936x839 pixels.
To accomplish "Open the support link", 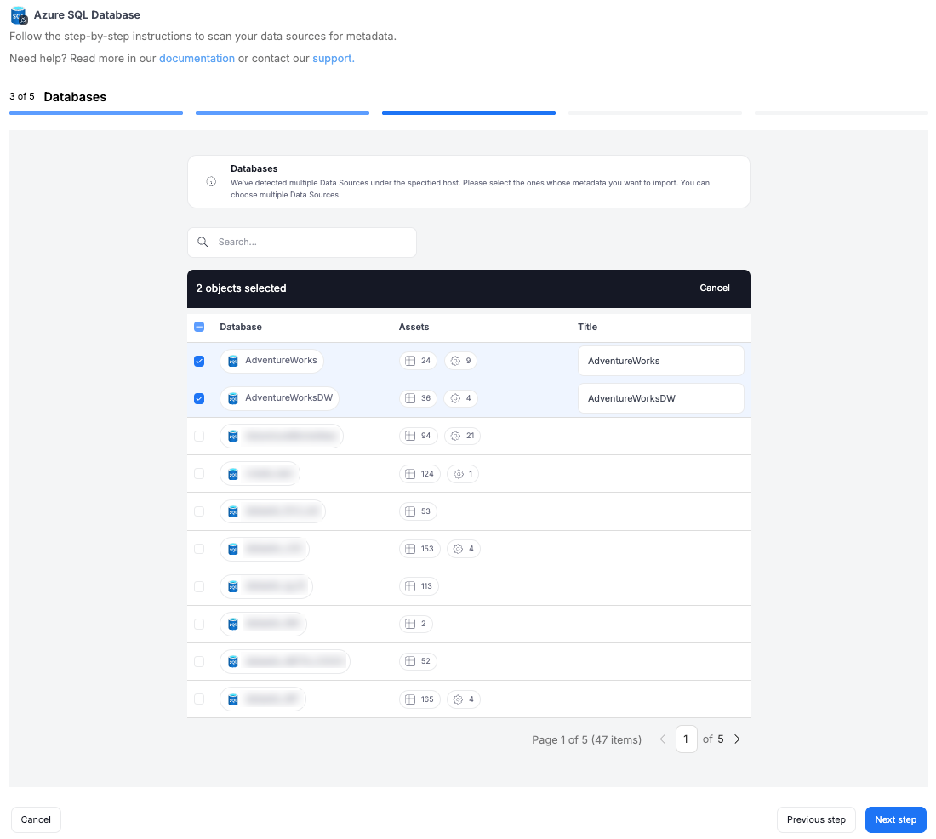I will (x=333, y=59).
